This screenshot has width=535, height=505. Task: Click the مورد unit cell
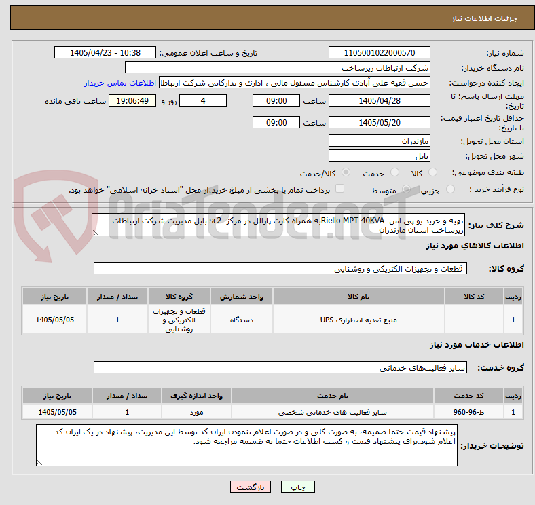[x=196, y=412]
